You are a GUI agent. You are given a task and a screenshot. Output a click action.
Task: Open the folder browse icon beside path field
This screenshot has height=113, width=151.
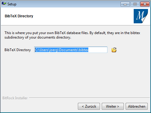[114, 50]
